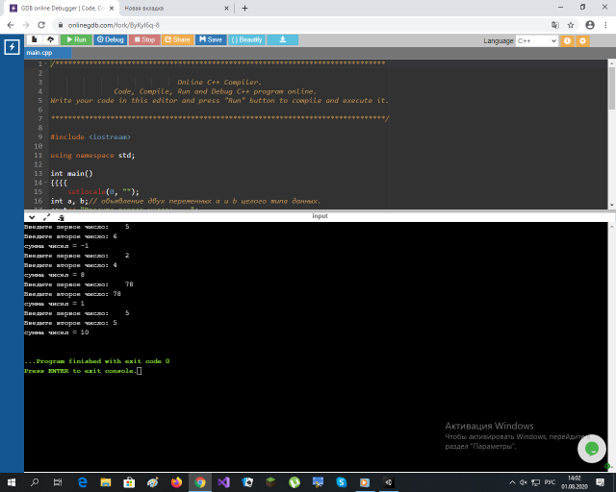This screenshot has width=616, height=492.
Task: Save the project with the Save button
Action: click(x=211, y=39)
